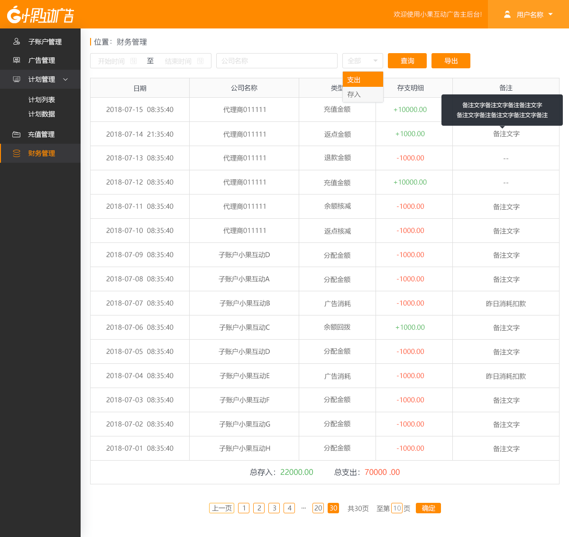Go to page 1
The height and width of the screenshot is (537, 569).
(244, 508)
